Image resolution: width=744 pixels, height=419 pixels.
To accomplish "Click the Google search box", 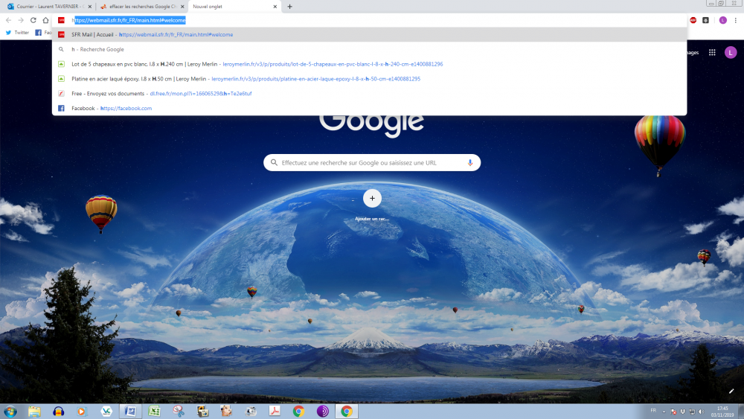I will click(372, 163).
